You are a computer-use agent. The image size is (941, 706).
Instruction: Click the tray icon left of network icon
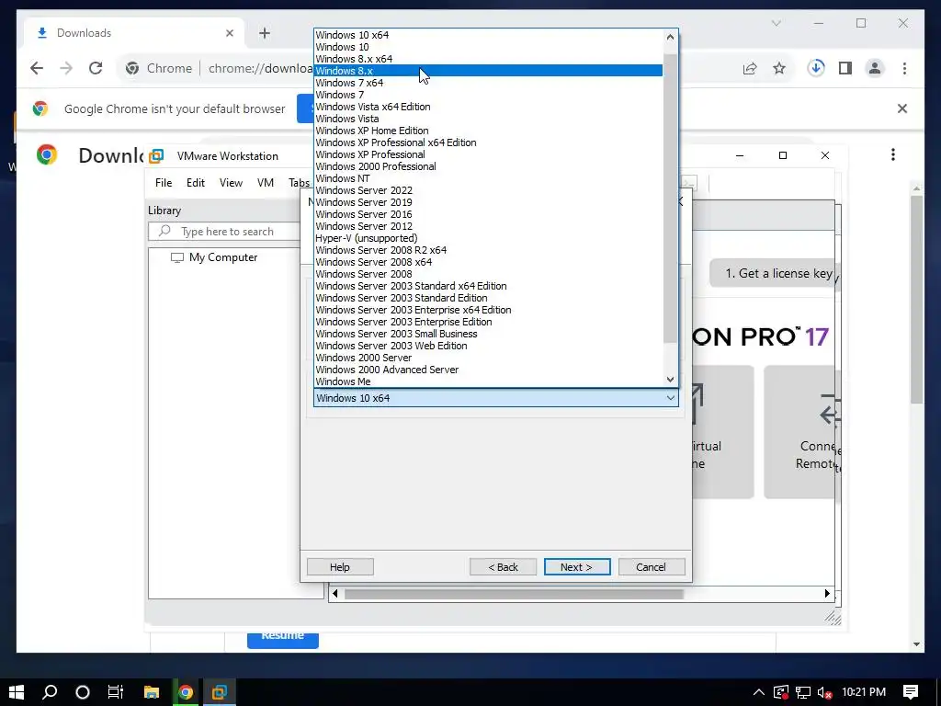pyautogui.click(x=781, y=692)
